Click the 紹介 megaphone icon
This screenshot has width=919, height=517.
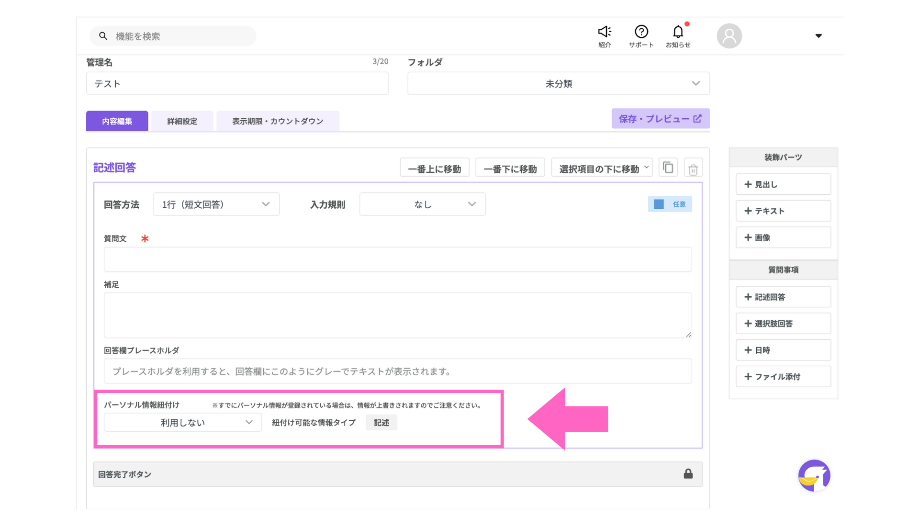[x=605, y=32]
